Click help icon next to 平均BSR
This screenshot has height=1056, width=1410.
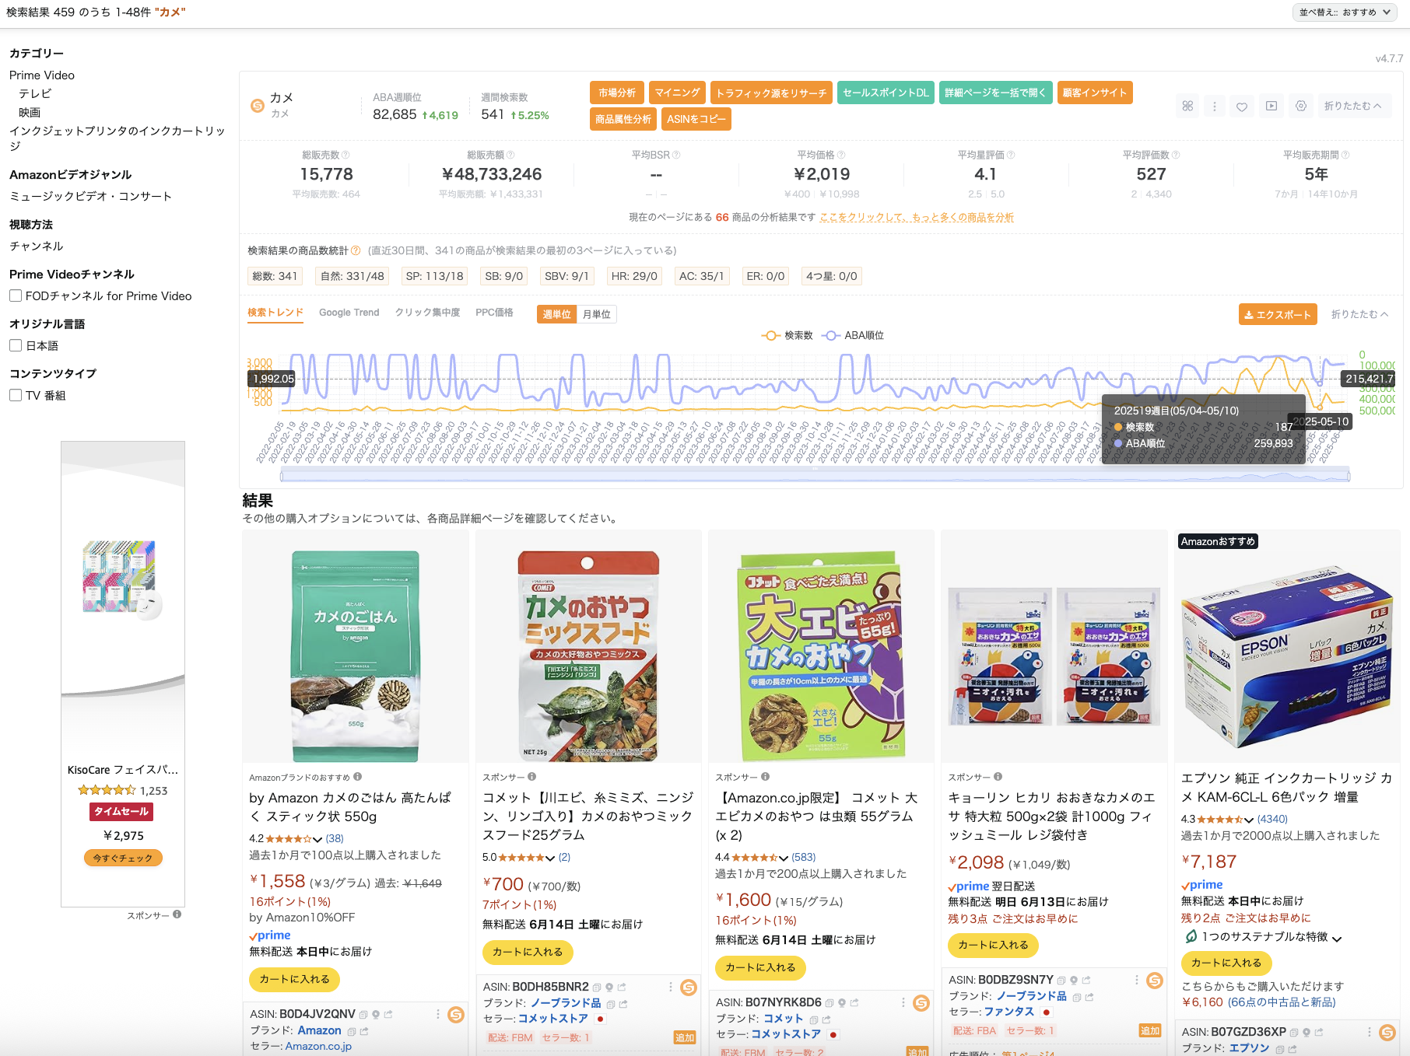(676, 155)
